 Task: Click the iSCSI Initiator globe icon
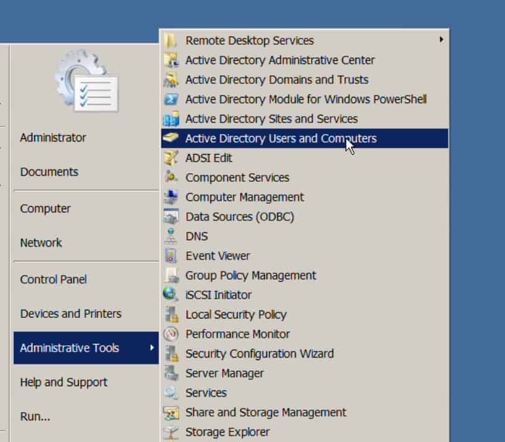coord(171,295)
